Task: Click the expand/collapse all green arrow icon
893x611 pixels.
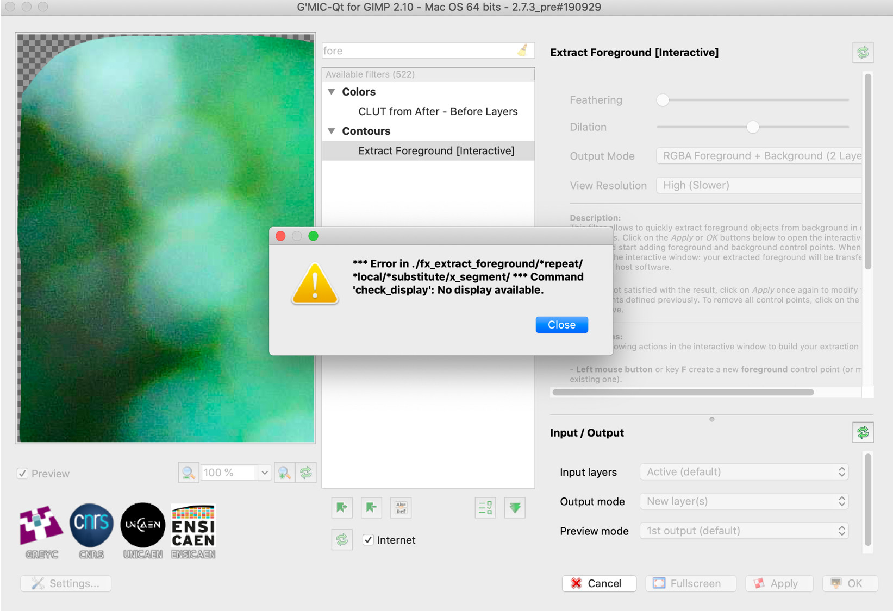Action: pos(515,508)
